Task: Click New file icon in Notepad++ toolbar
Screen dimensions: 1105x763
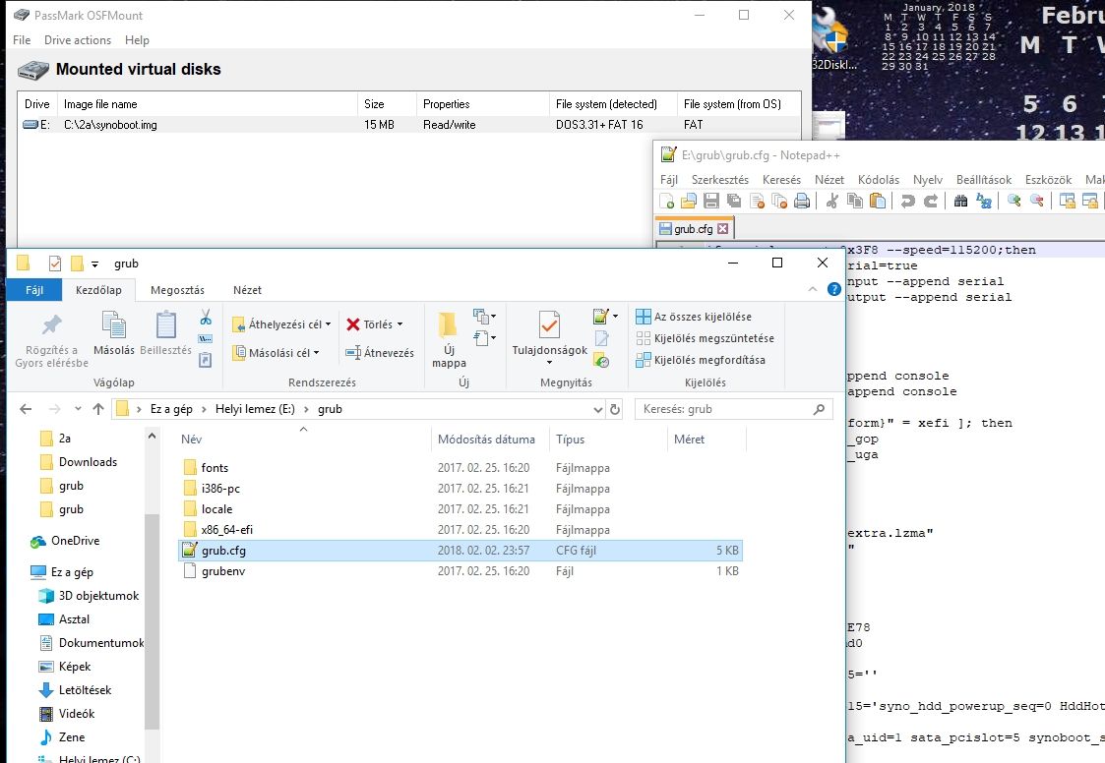Action: point(666,201)
